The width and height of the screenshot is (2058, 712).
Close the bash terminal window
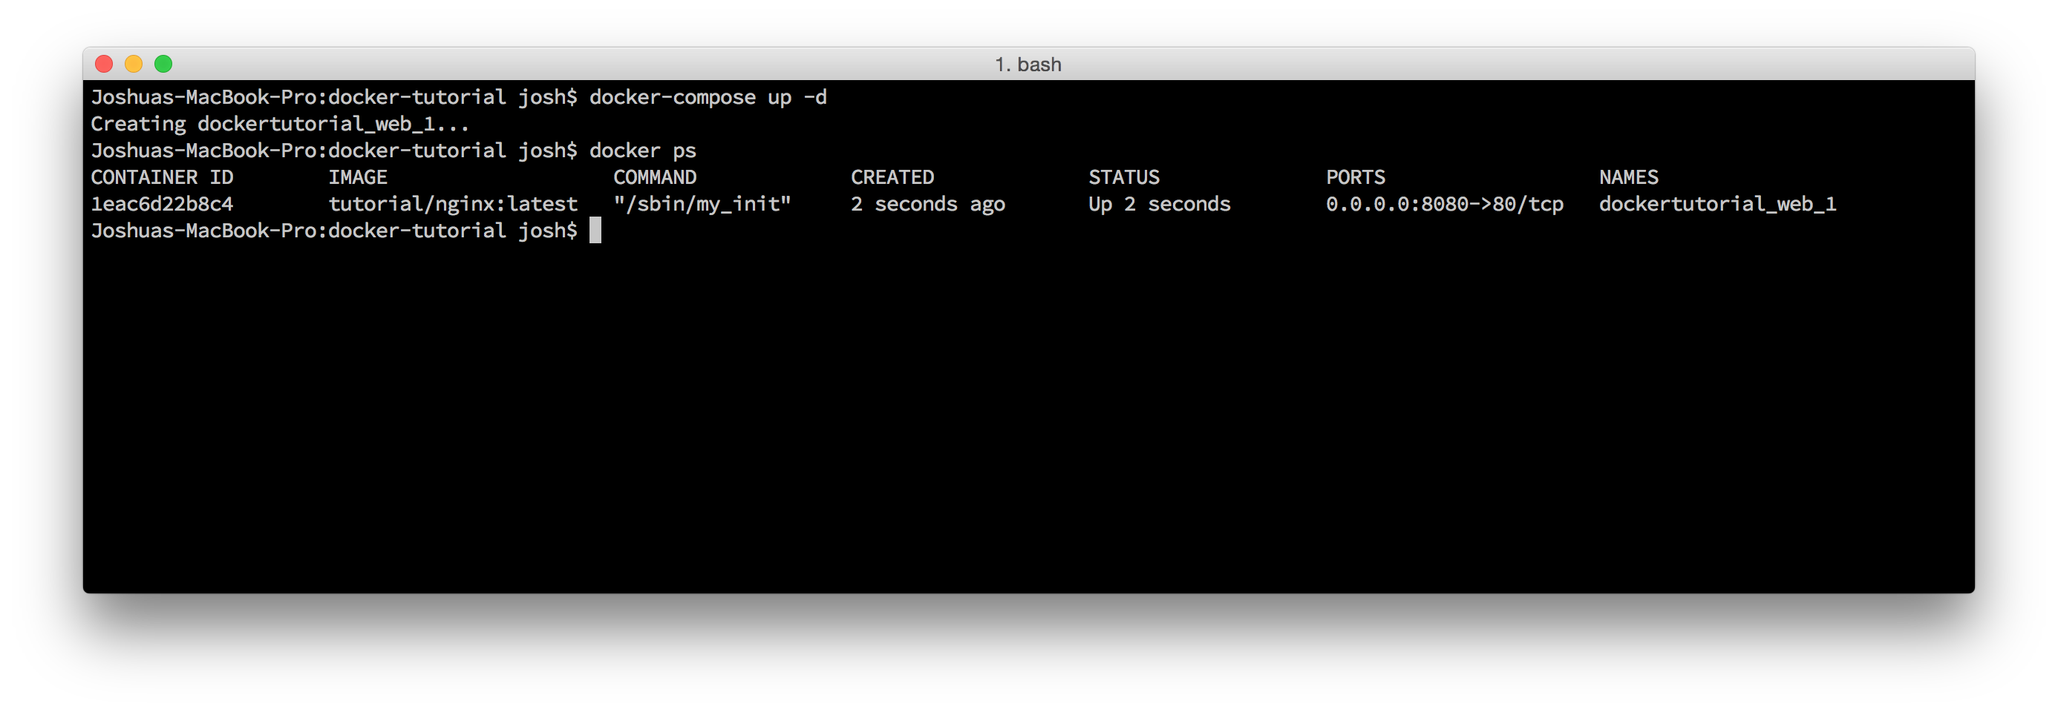pos(104,64)
